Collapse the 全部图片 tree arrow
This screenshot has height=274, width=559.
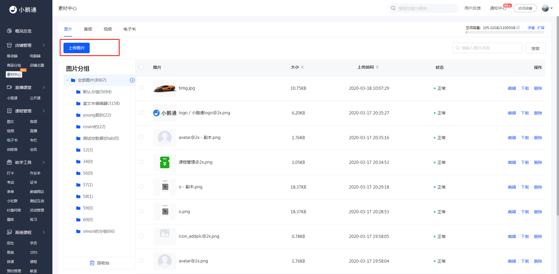68,80
